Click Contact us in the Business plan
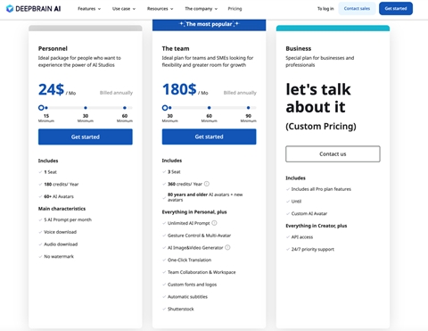 click(x=333, y=154)
